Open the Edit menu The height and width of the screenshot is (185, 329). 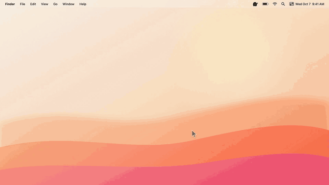click(x=33, y=4)
